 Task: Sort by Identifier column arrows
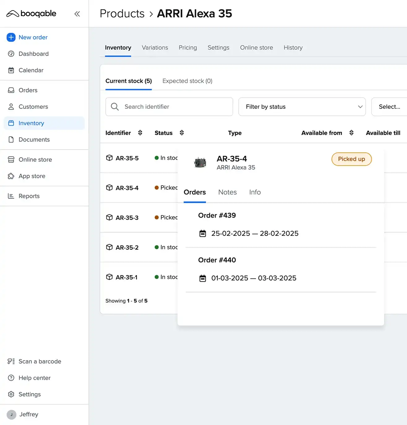coord(140,133)
